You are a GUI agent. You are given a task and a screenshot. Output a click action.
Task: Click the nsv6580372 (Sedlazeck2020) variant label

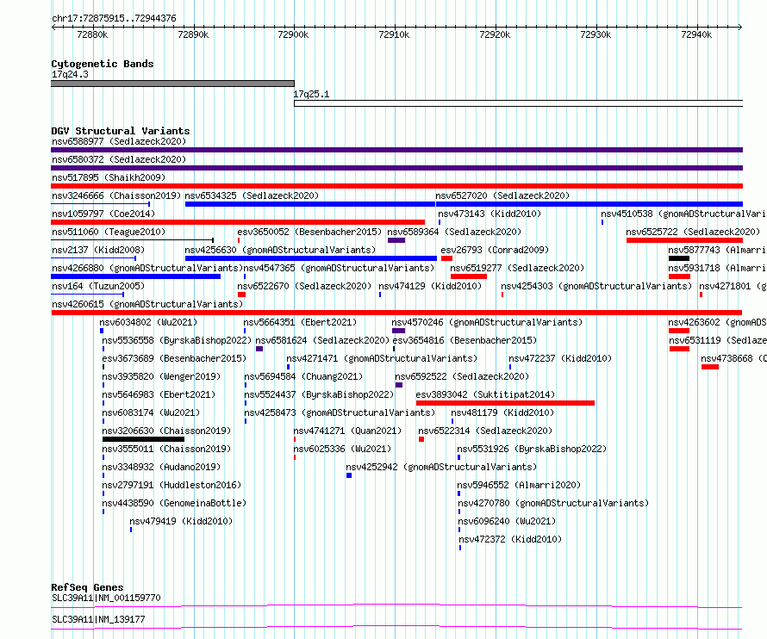pos(119,159)
